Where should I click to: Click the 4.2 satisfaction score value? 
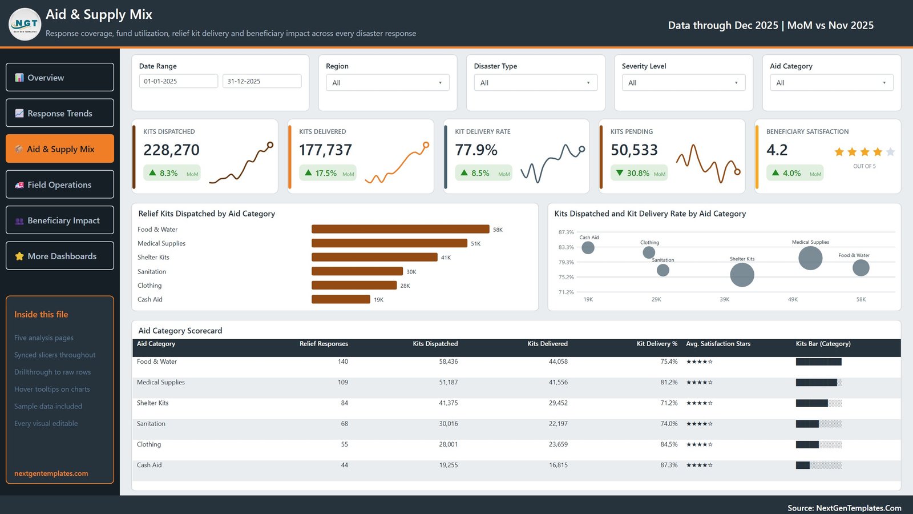(777, 150)
